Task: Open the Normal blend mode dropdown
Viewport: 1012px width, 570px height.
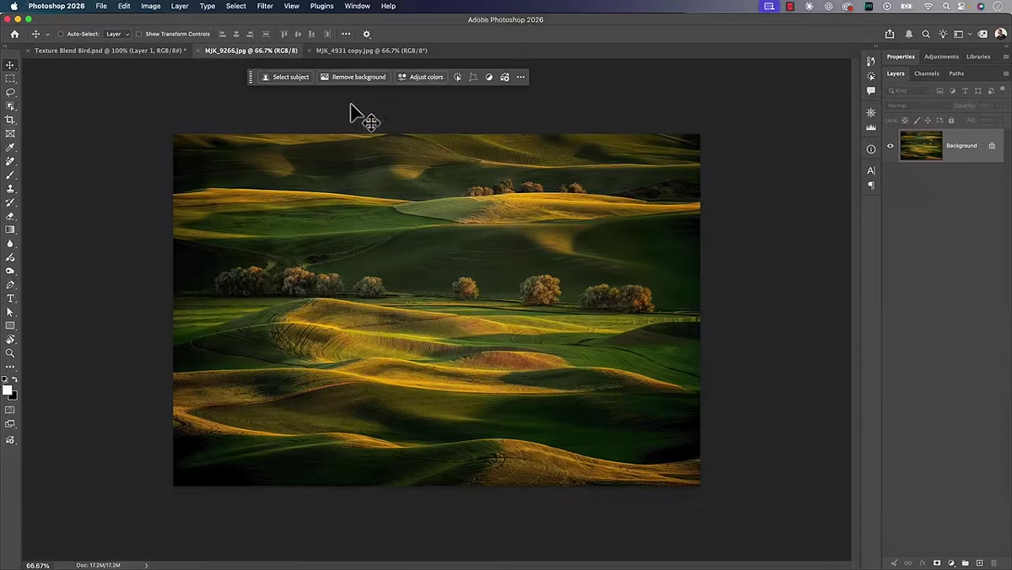Action: 919,105
